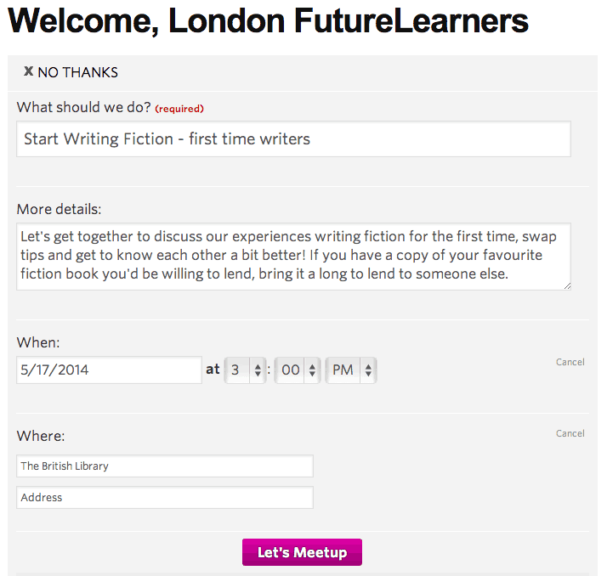Screen dimensions: 607x576
Task: Click the X icon beside NO THANKS
Action: (x=28, y=71)
